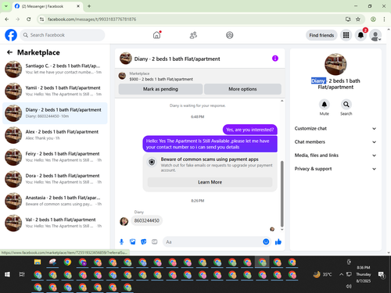Open Anastasia conversation
This screenshot has width=391, height=293.
[x=55, y=201]
